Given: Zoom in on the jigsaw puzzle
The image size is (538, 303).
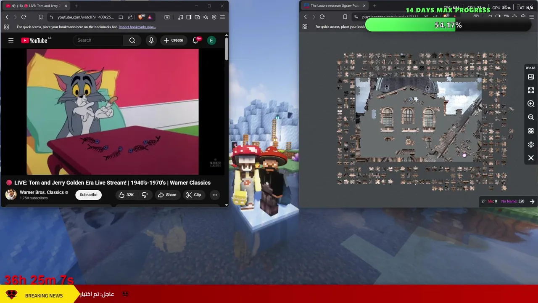Looking at the screenshot, I should pyautogui.click(x=531, y=104).
